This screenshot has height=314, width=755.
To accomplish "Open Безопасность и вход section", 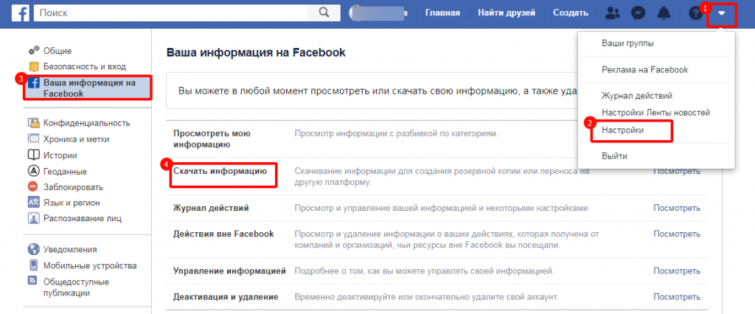I will (x=84, y=66).
